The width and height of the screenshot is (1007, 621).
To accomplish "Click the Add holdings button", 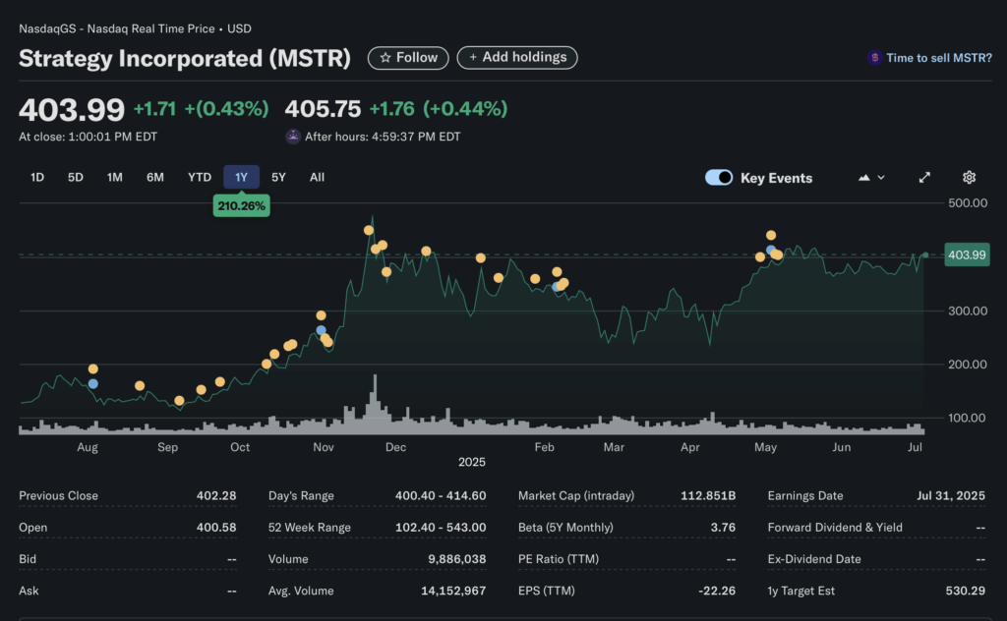I will 517,58.
